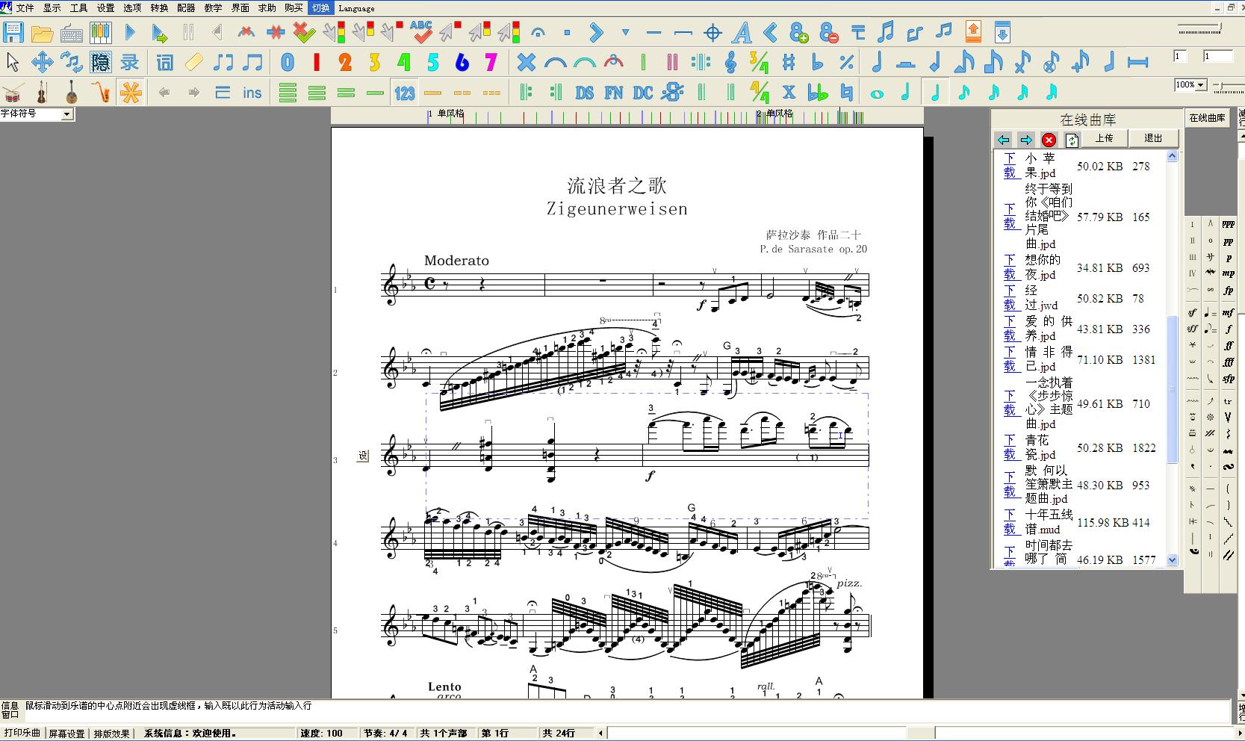Click the 录 record icon
This screenshot has width=1245, height=741.
coord(130,62)
